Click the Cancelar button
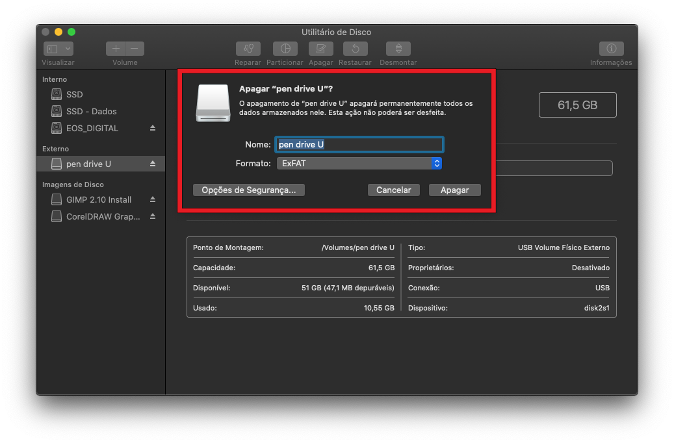This screenshot has height=443, width=674. pyautogui.click(x=393, y=190)
